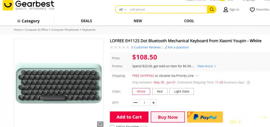Click the yellow search magnifier button
This screenshot has width=270, height=127.
pyautogui.click(x=212, y=9)
